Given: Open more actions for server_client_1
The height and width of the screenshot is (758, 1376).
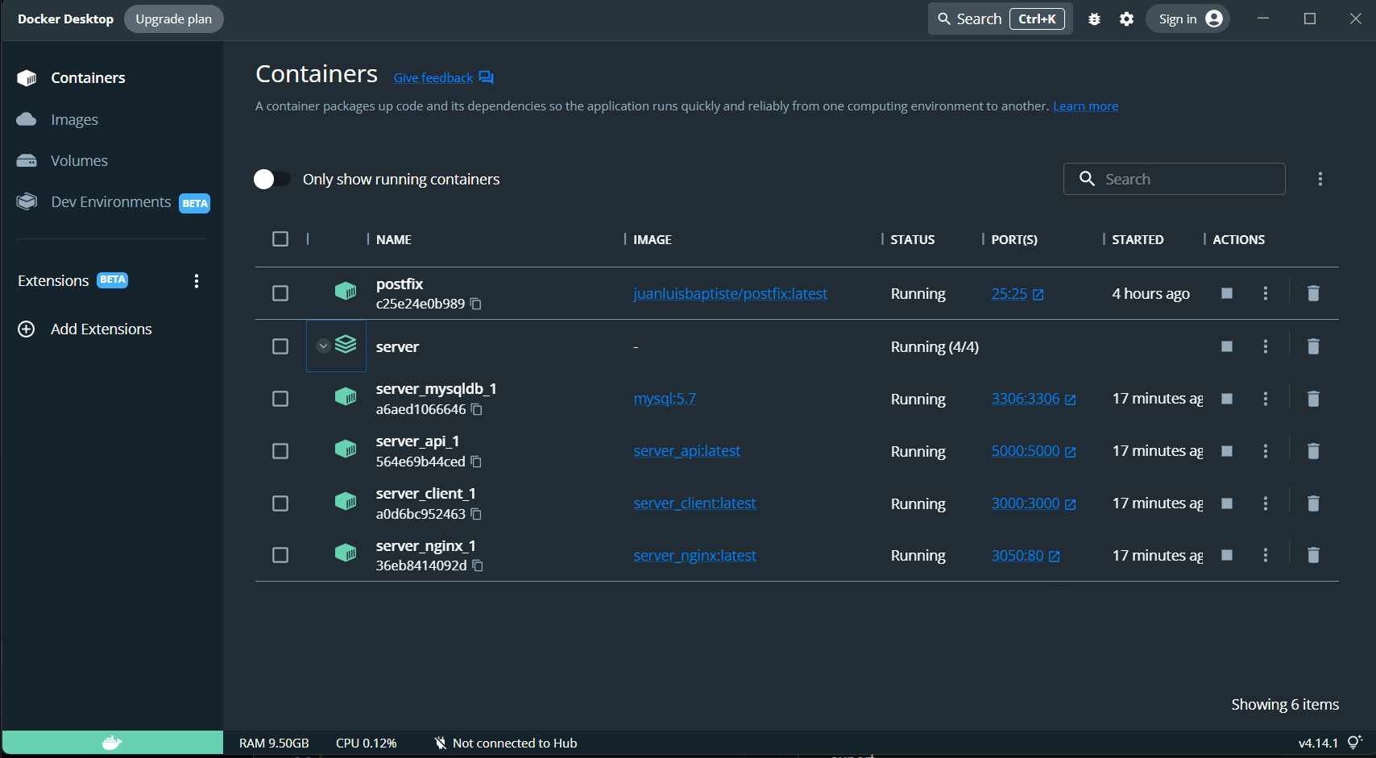Looking at the screenshot, I should click(1266, 503).
